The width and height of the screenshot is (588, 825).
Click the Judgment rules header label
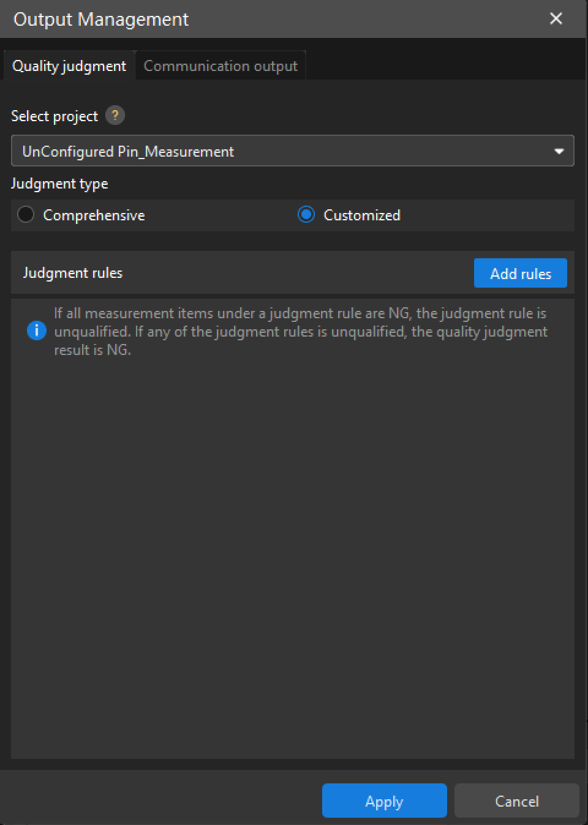(x=73, y=273)
